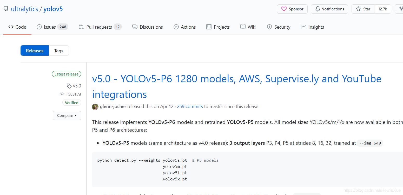Open the Wiki tab
Image resolution: width=403 pixels, height=195 pixels.
point(248,27)
